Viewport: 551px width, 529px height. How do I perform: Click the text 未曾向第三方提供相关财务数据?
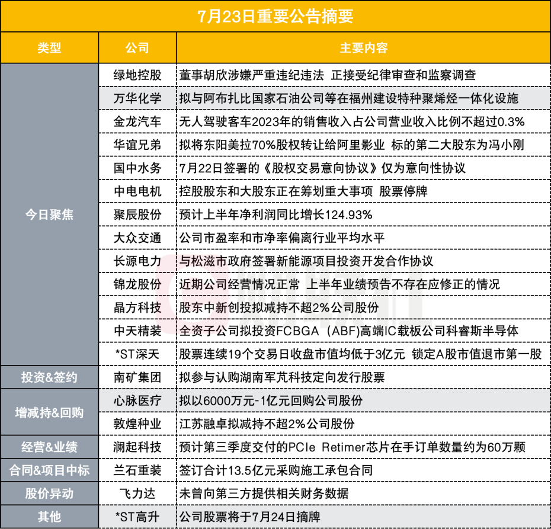[264, 493]
